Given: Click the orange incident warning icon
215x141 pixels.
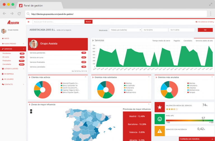Looking at the screenshot, I should [160, 131].
